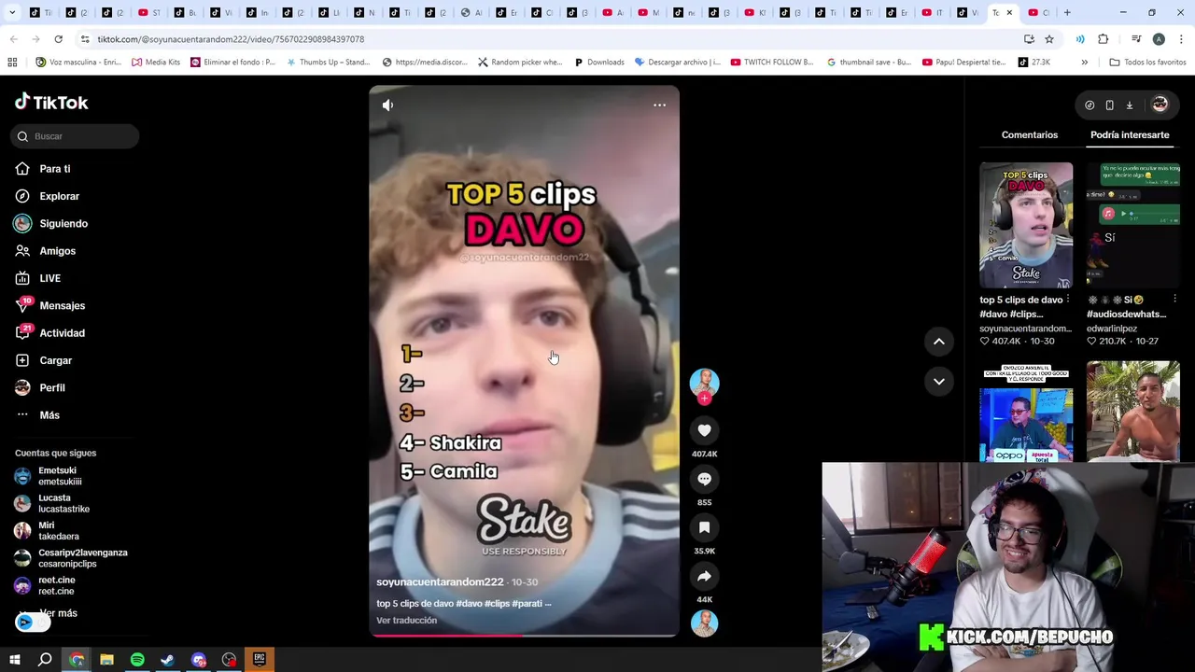
Task: Save video with the bookmark icon
Action: pos(704,527)
